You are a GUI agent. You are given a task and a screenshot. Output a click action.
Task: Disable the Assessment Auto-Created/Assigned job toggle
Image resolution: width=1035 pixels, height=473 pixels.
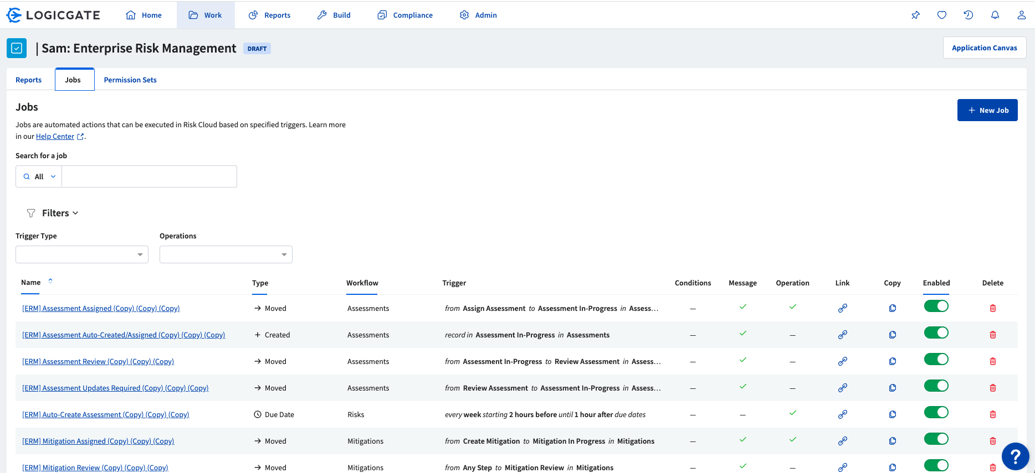[936, 332]
